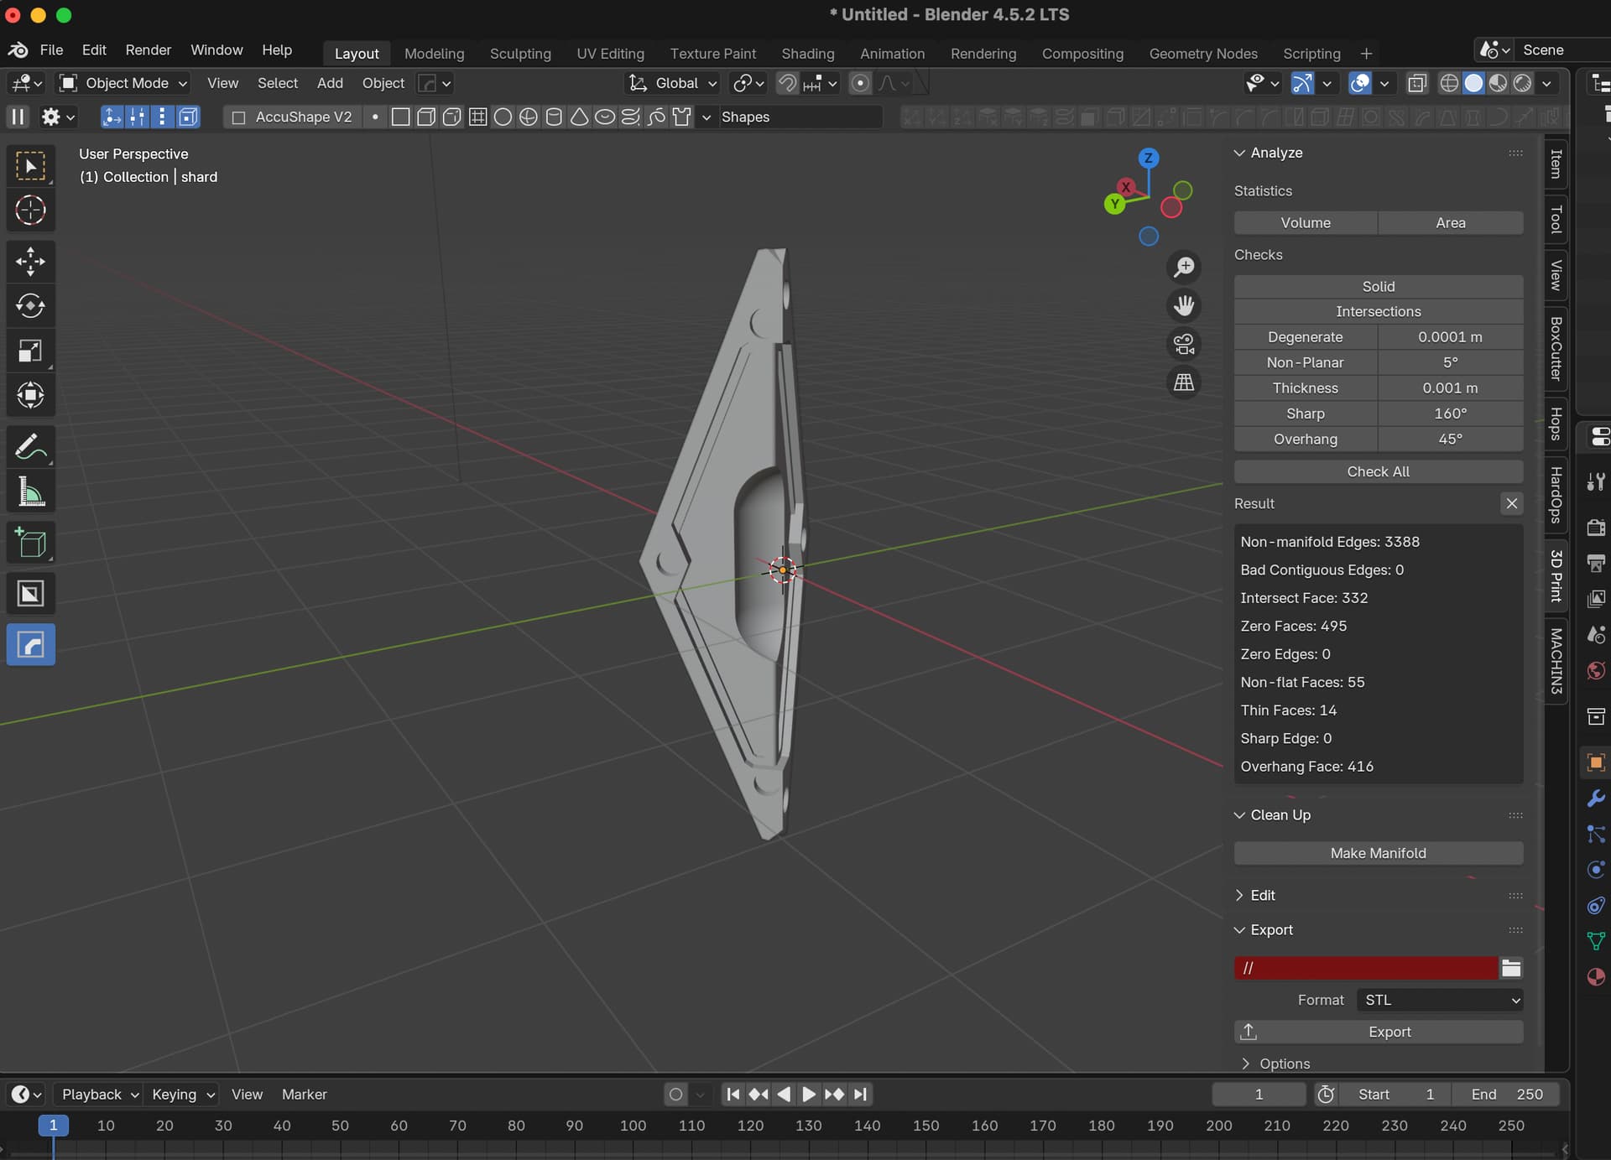Open the Sculpting workspace tab
Viewport: 1611px width, 1160px height.
520,53
